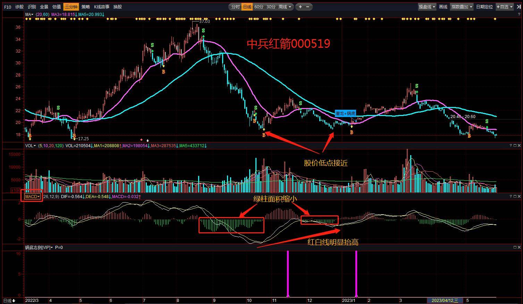Screen dimensions: 523x304
Task: Click the help question mark in MACD panel
Action: [x=511, y=197]
